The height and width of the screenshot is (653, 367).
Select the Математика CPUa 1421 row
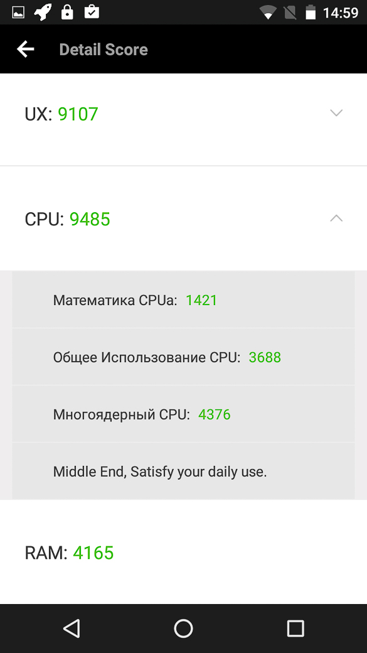183,300
